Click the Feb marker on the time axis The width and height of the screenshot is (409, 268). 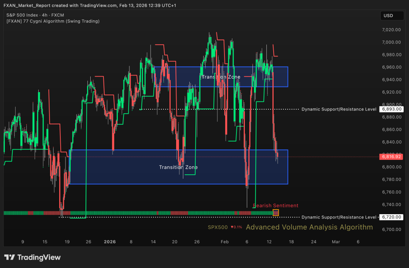[x=224, y=242]
